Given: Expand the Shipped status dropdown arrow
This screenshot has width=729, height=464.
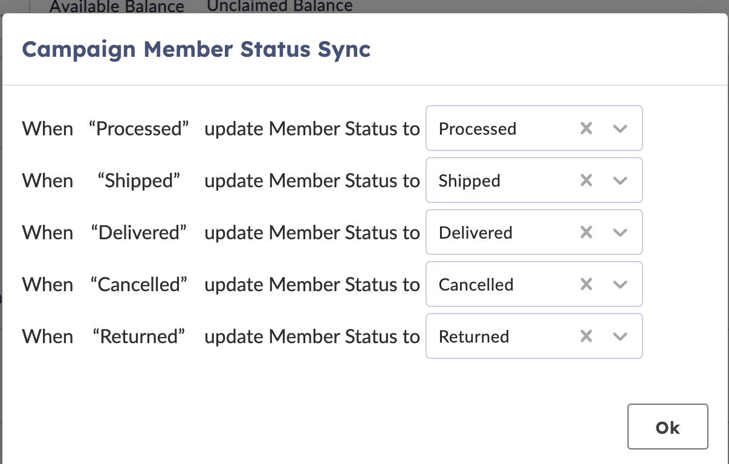Looking at the screenshot, I should tap(620, 181).
